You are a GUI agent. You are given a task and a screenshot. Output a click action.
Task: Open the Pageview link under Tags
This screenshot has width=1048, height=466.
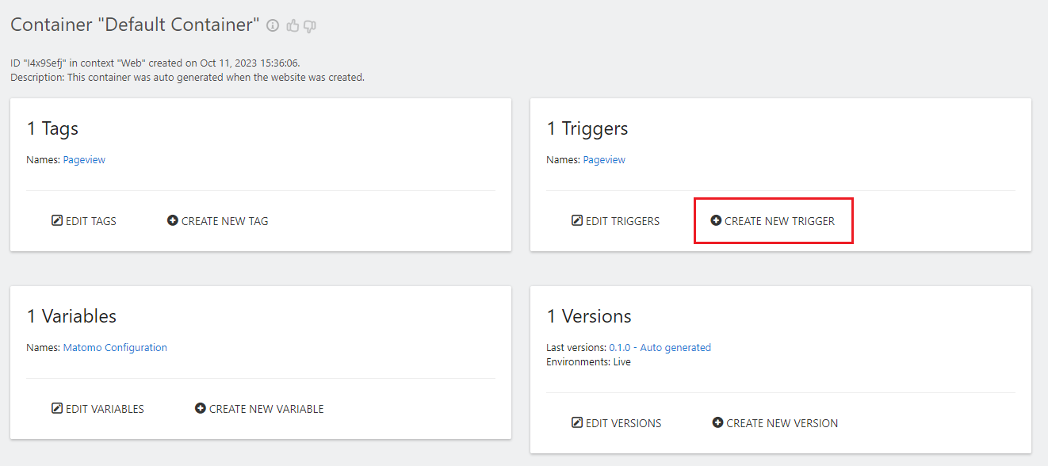click(84, 159)
